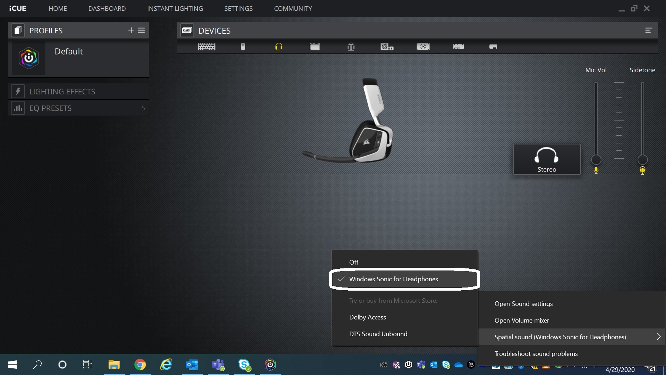
Task: Mute the mic using yellow microphone icon
Action: point(596,170)
